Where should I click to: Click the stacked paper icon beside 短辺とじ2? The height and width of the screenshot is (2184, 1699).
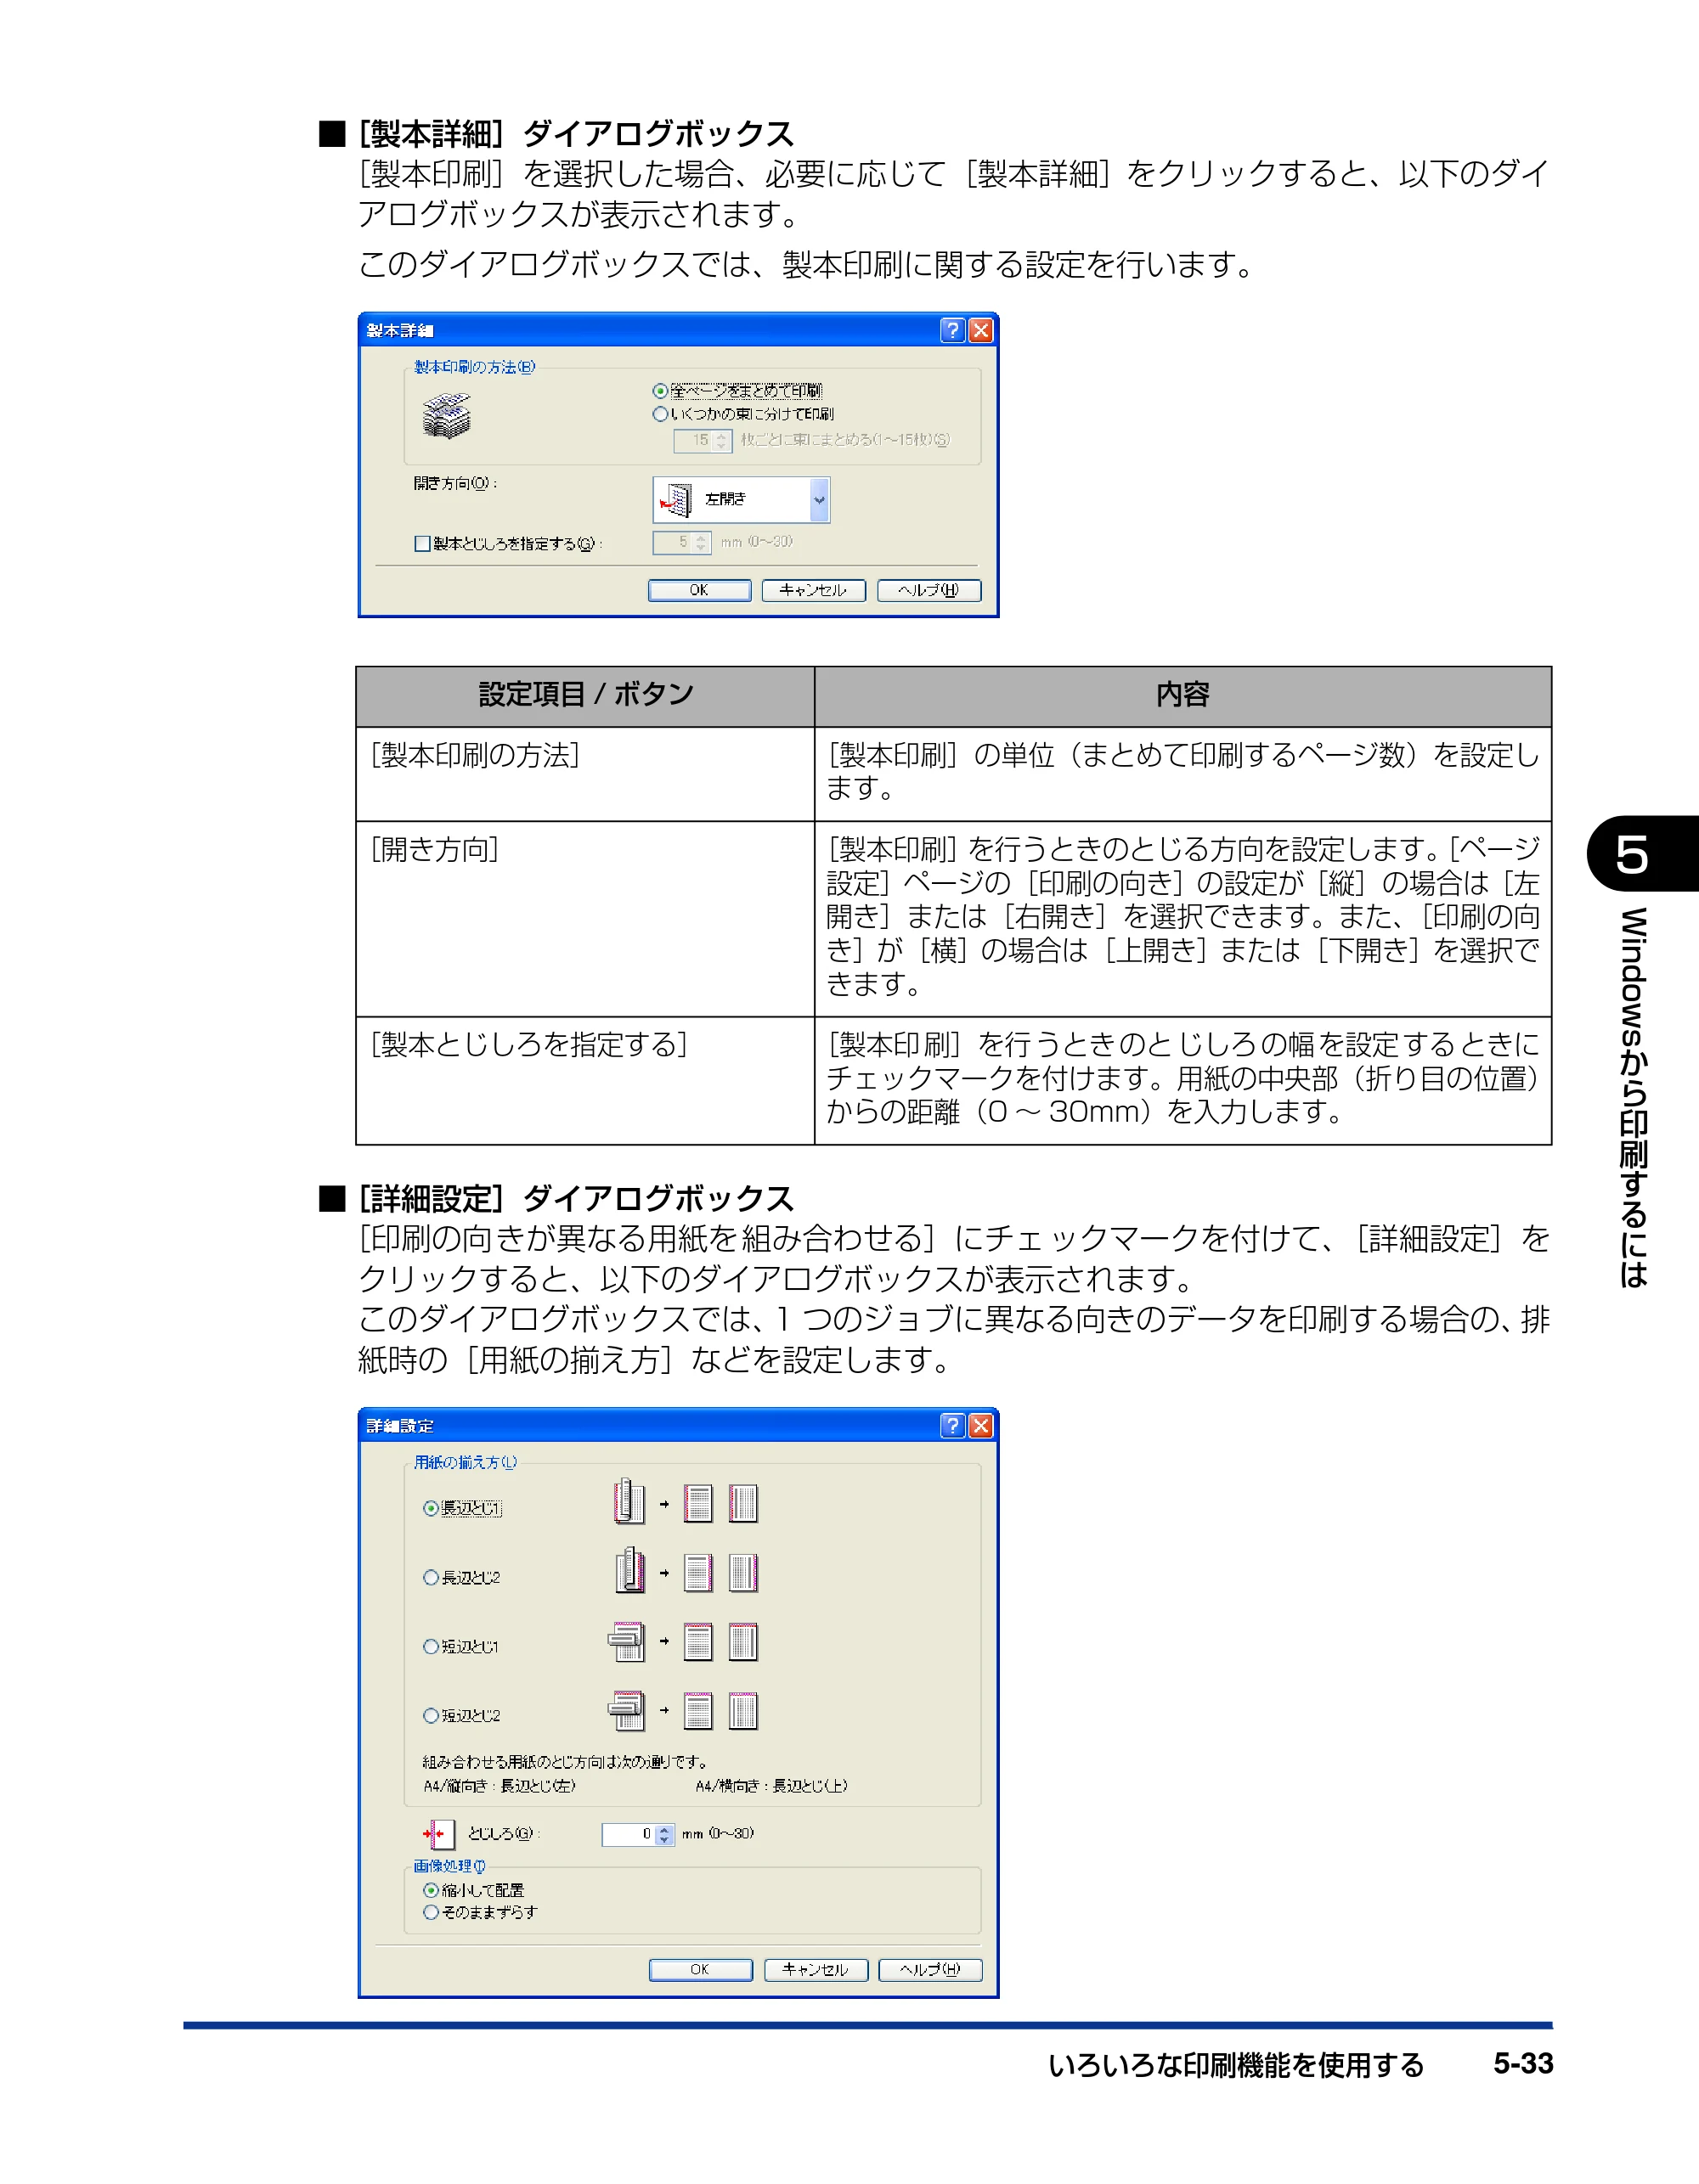(x=628, y=1710)
